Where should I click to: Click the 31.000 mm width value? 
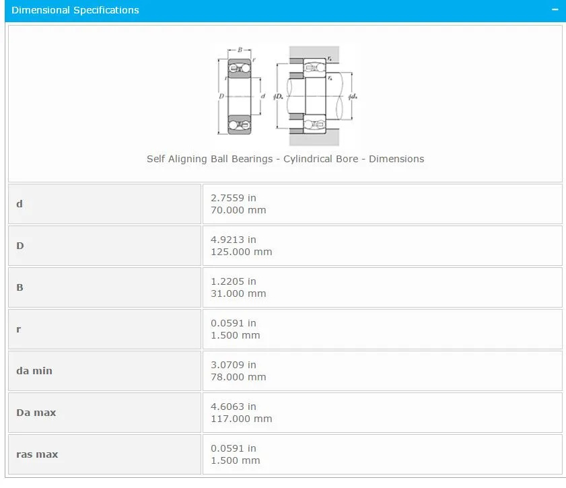point(238,294)
